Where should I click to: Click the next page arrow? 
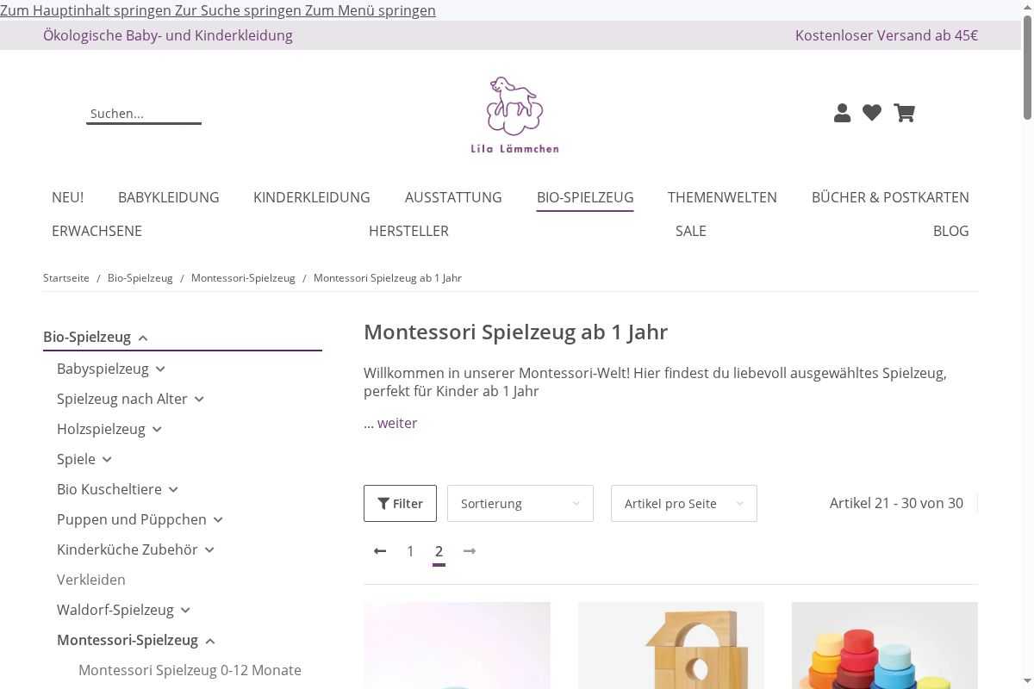coord(470,551)
